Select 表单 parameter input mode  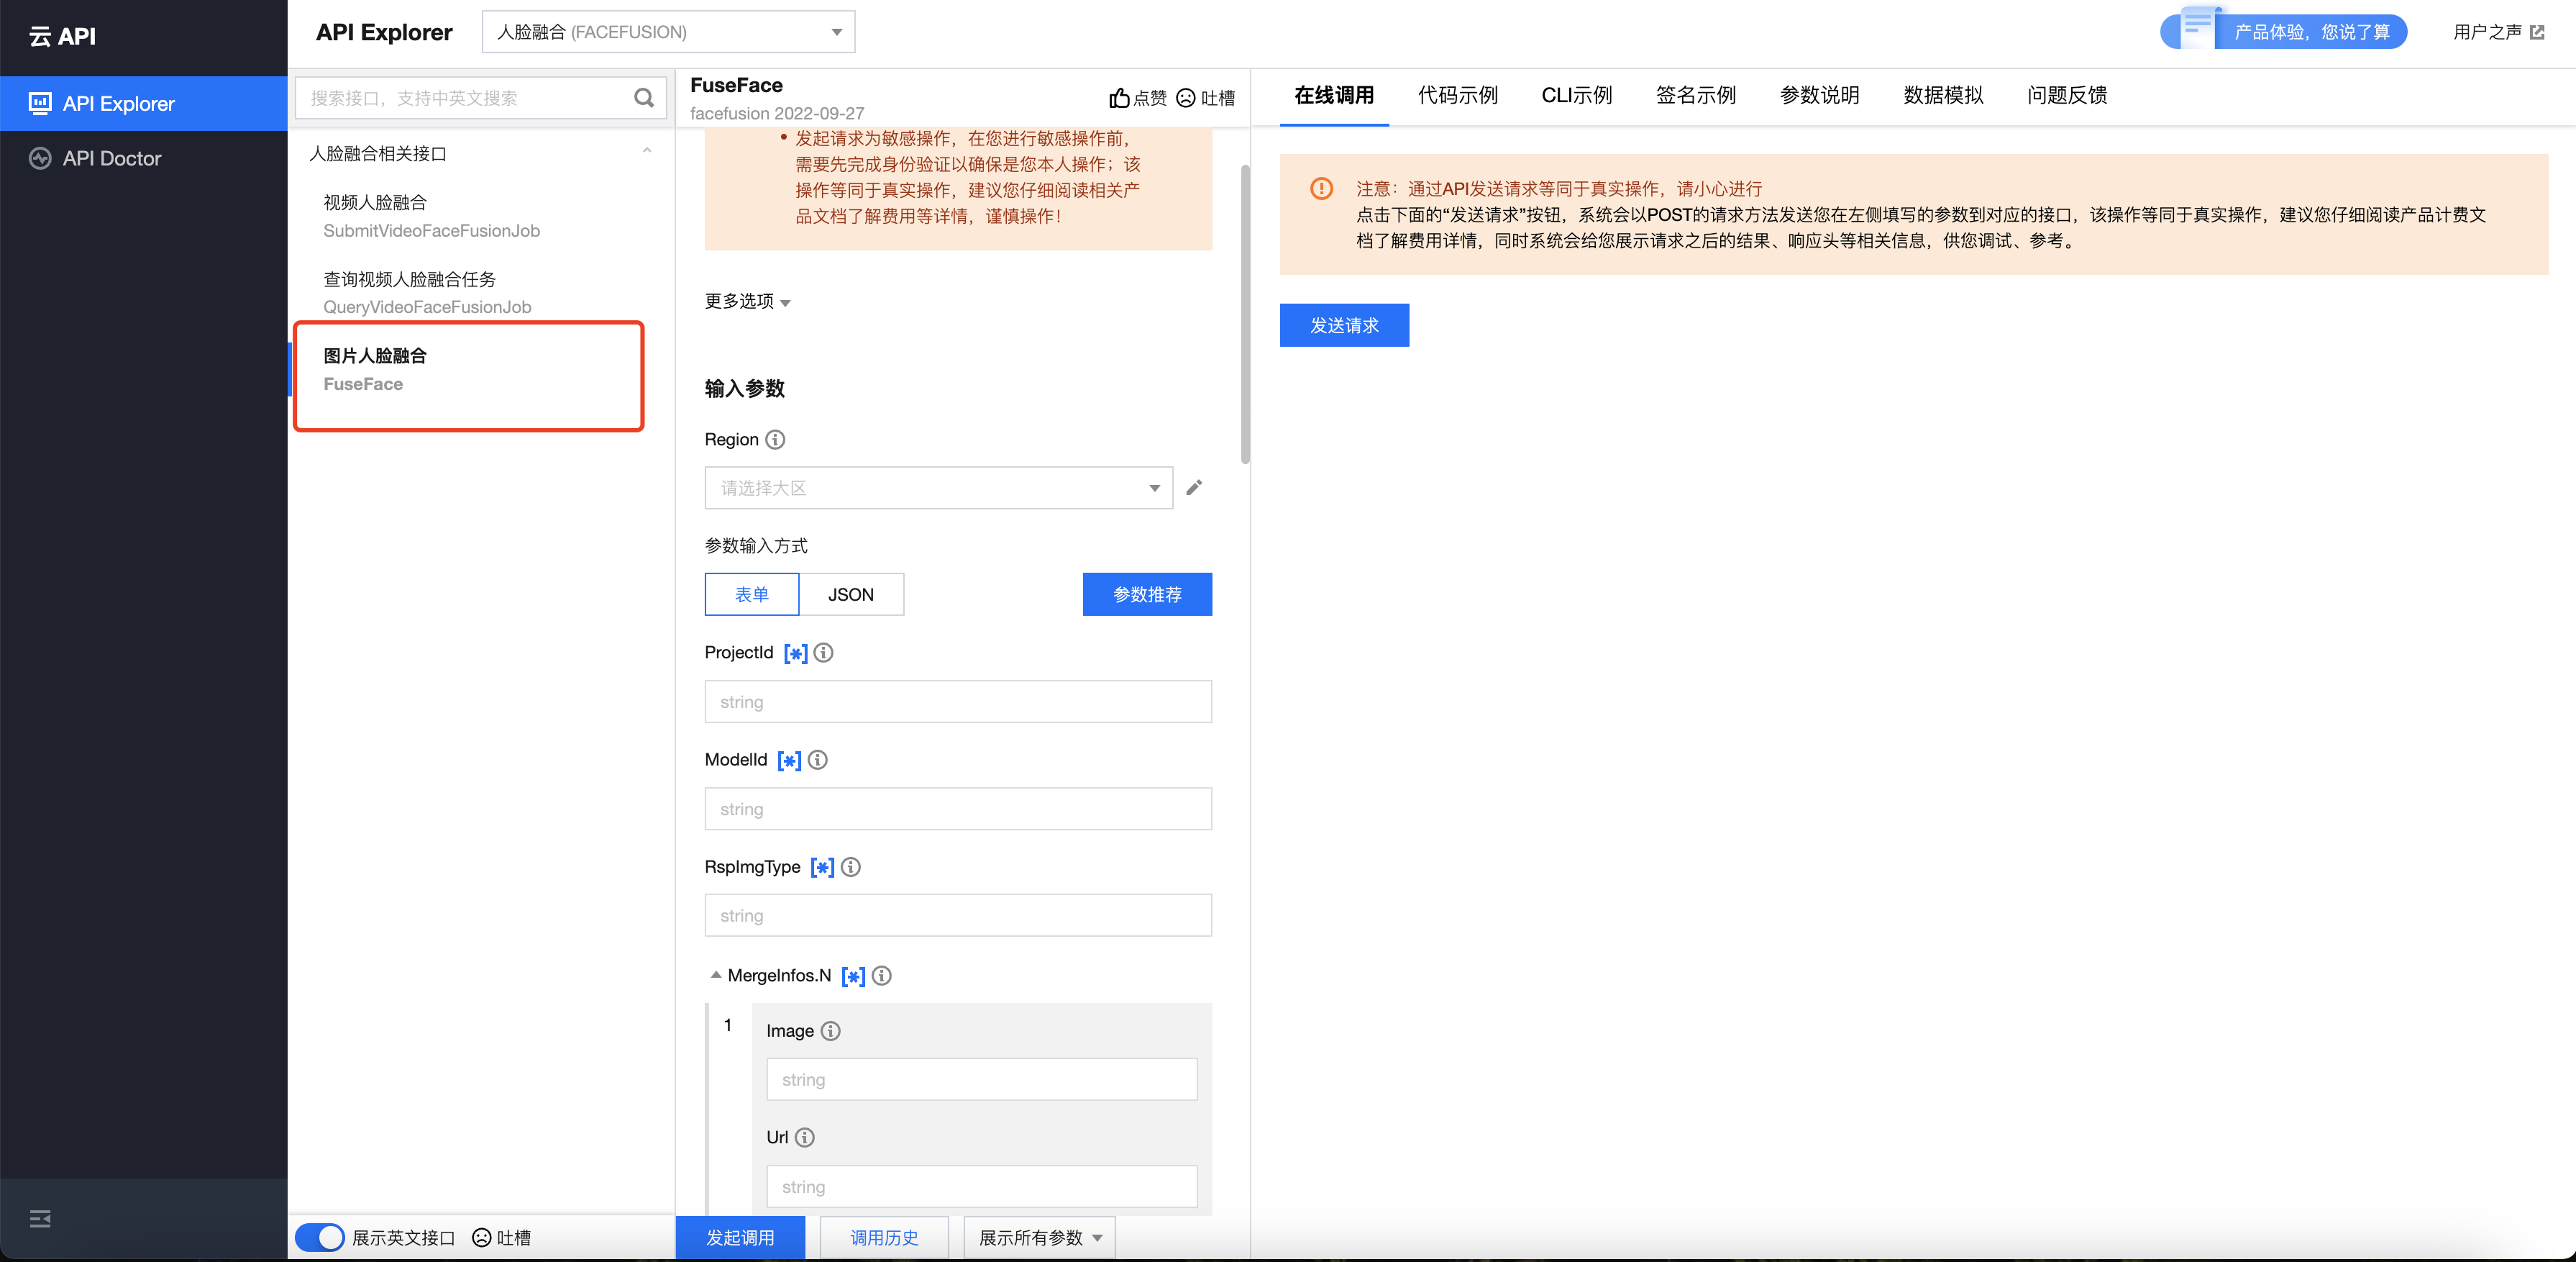tap(752, 594)
